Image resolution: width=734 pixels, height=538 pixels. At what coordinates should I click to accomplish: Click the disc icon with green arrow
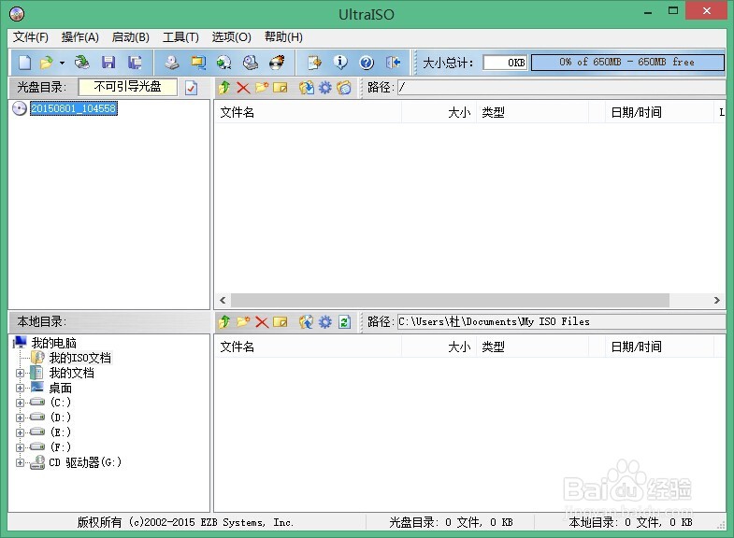pos(224,63)
